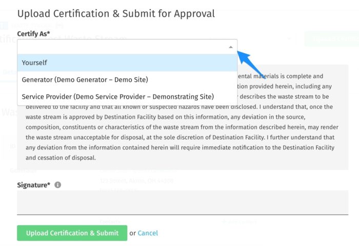
Task: Click the faded Akron street address text
Action: pyautogui.click(x=136, y=181)
